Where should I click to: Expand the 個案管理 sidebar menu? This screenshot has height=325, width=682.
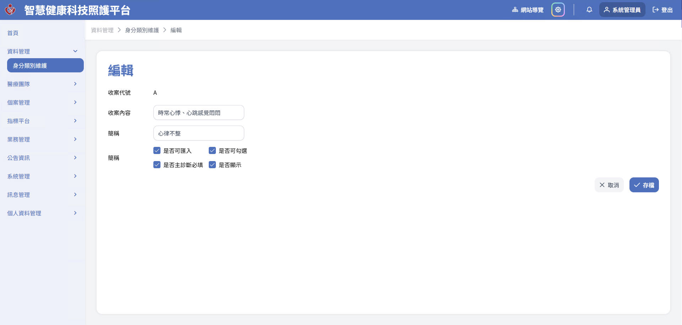point(75,103)
